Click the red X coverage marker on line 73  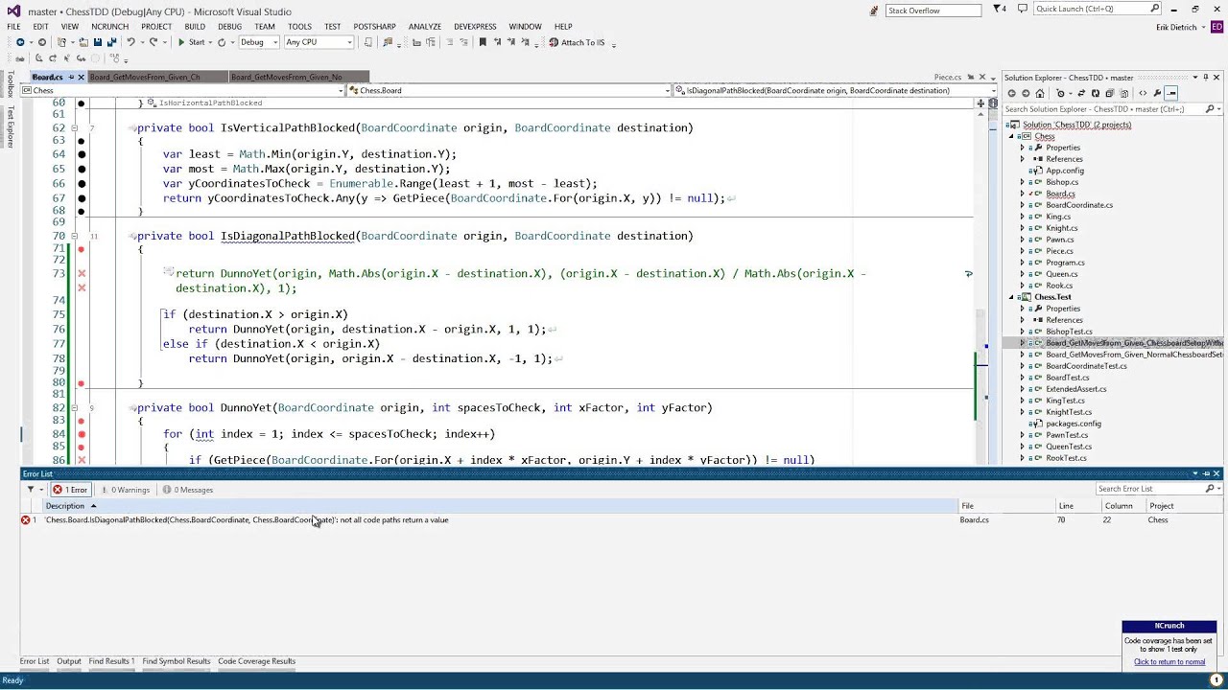pos(82,273)
